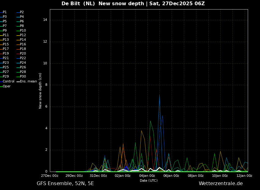Click the 04Jan 00z date label
The height and width of the screenshot is (190, 260).
147,176
